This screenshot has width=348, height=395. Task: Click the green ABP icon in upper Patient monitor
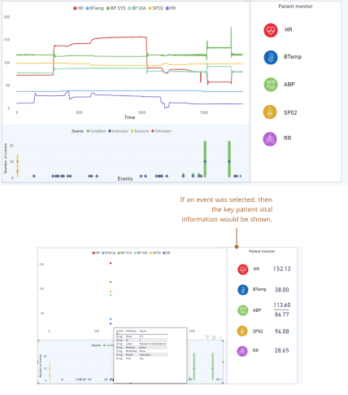click(x=271, y=85)
